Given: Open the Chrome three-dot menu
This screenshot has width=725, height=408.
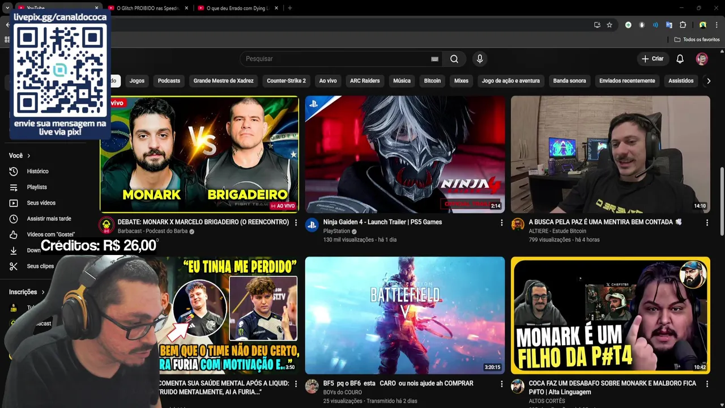Looking at the screenshot, I should (717, 25).
